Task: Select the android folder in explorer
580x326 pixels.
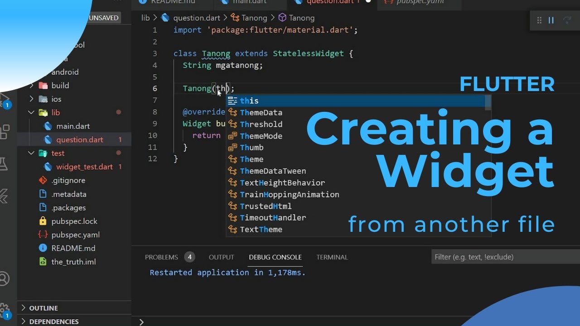Action: (65, 72)
